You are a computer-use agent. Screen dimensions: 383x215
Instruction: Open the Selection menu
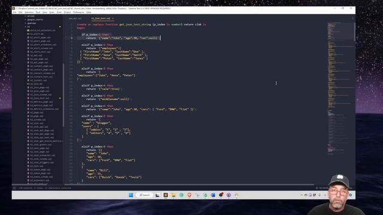click(x=29, y=12)
